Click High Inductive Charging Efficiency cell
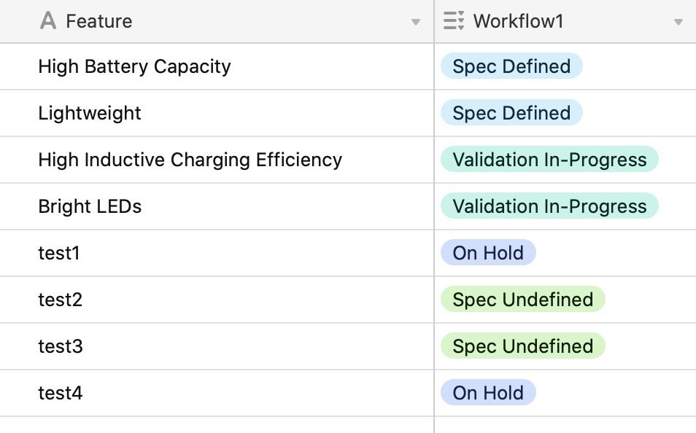The width and height of the screenshot is (696, 433). (190, 160)
